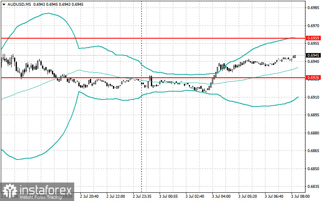Viewport: 322px width, 201px height.
Task: Click the upper red horizontal line at 0.6959
Action: [x=153, y=38]
